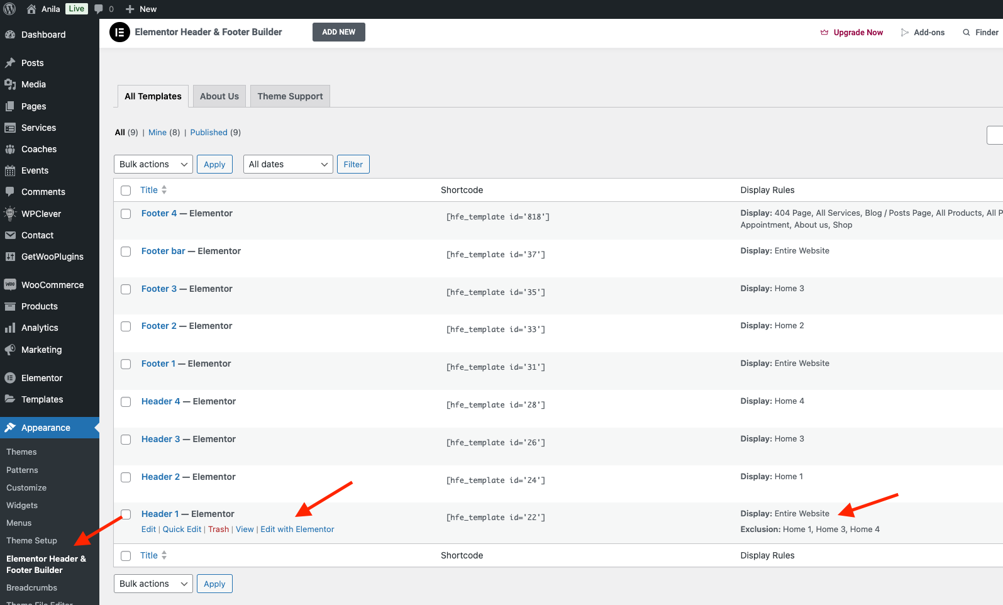The image size is (1003, 605).
Task: Toggle the select-all checkbox in table header
Action: coord(126,191)
